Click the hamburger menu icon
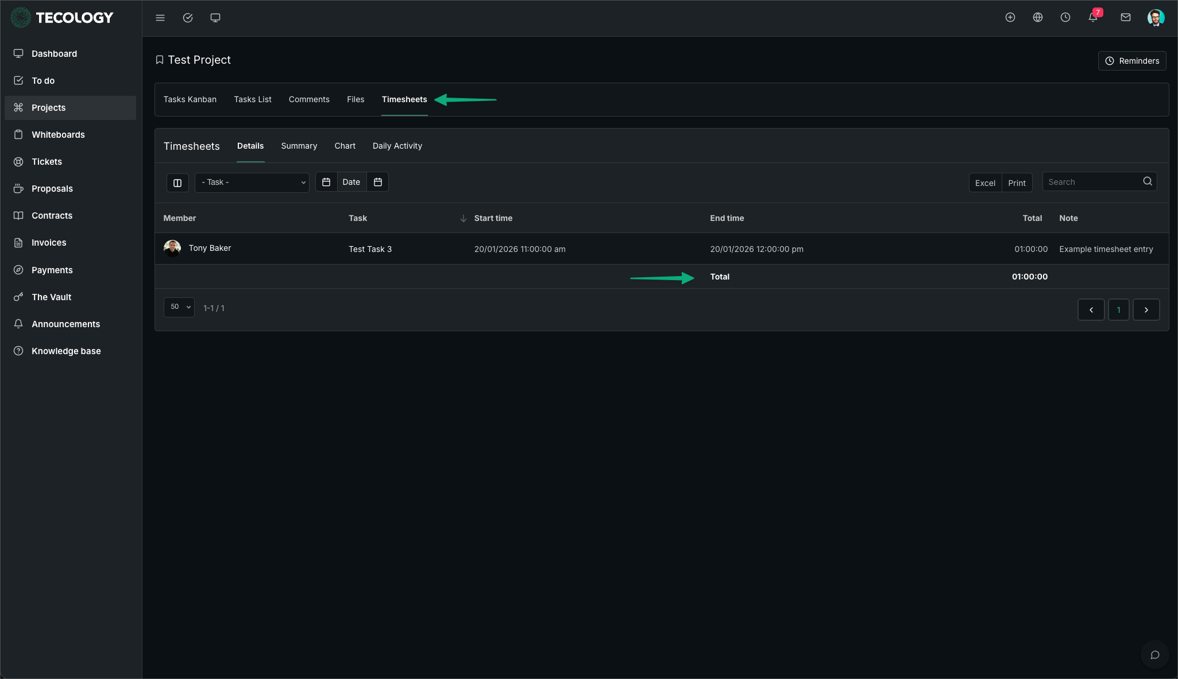Screen dimensions: 1178x679 pyautogui.click(x=160, y=18)
